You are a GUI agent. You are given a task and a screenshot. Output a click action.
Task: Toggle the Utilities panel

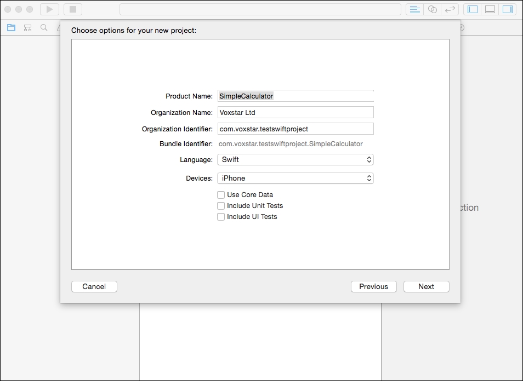click(x=508, y=9)
